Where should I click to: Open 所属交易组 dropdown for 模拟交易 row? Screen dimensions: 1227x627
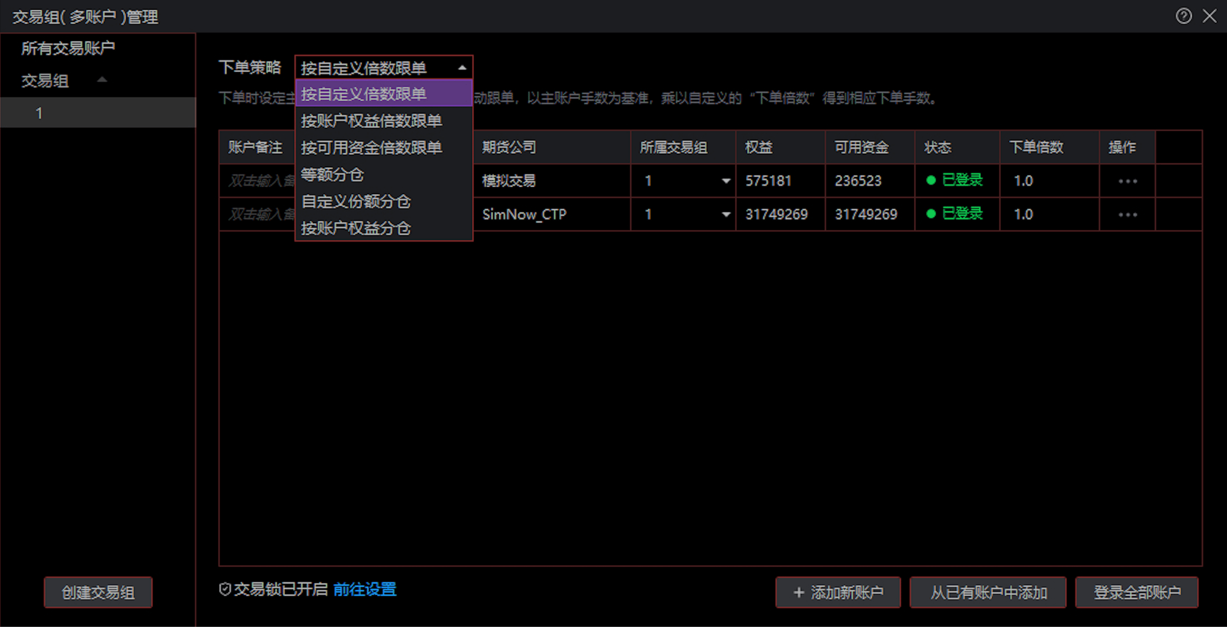click(x=725, y=181)
